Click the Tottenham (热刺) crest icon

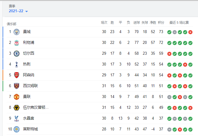17,64
